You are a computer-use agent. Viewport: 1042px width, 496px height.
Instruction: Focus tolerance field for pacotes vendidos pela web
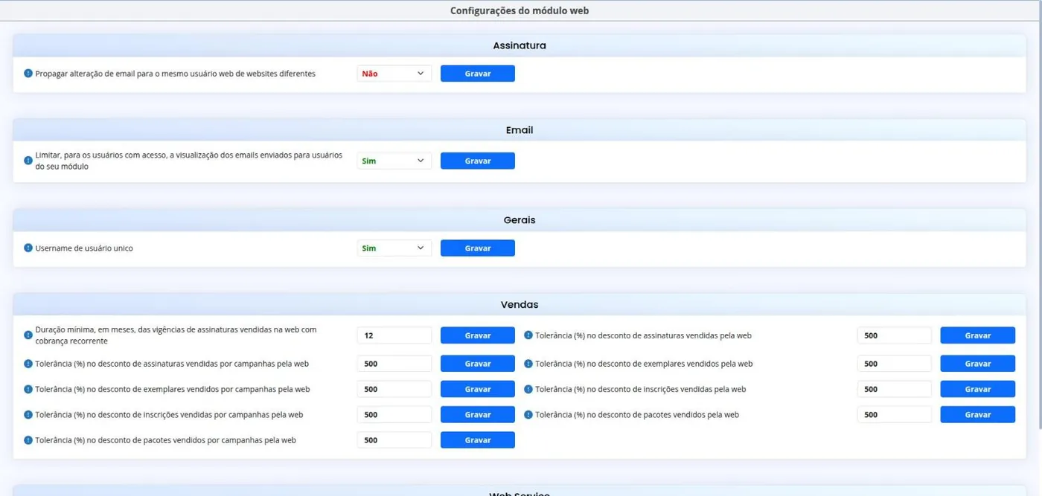click(895, 414)
